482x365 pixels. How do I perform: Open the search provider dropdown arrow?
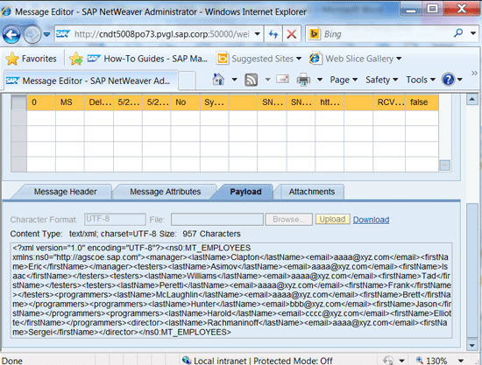[x=473, y=33]
